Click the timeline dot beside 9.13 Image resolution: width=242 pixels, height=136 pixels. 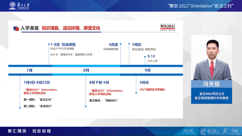pyautogui.click(x=145, y=57)
